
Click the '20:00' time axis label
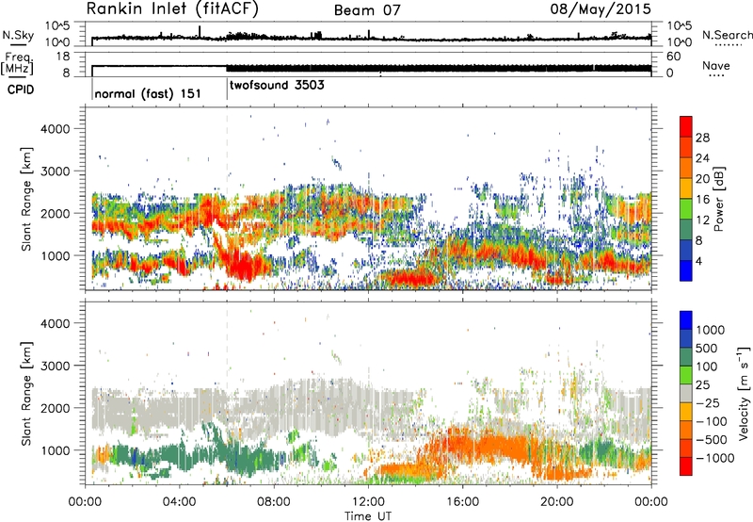(x=557, y=502)
